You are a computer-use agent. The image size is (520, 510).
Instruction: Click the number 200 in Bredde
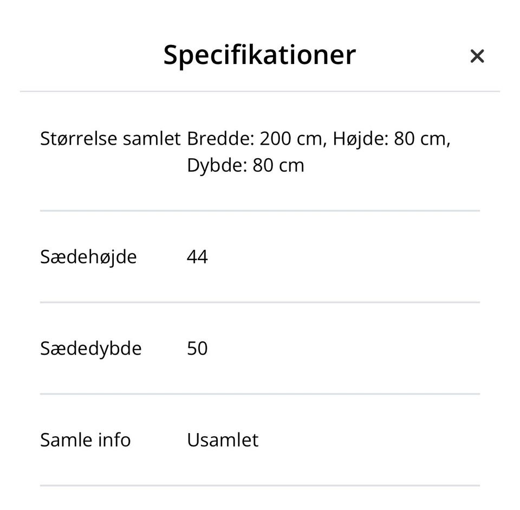[x=276, y=139]
